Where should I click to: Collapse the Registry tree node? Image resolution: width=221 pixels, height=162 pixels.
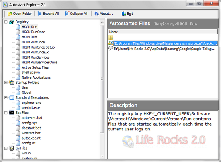(6, 22)
